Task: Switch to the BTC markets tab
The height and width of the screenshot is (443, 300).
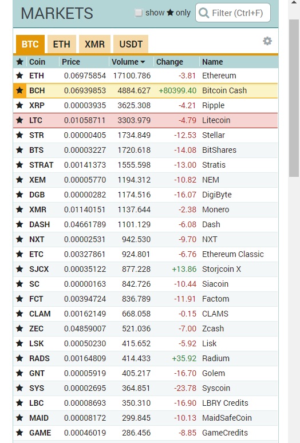Action: 30,44
